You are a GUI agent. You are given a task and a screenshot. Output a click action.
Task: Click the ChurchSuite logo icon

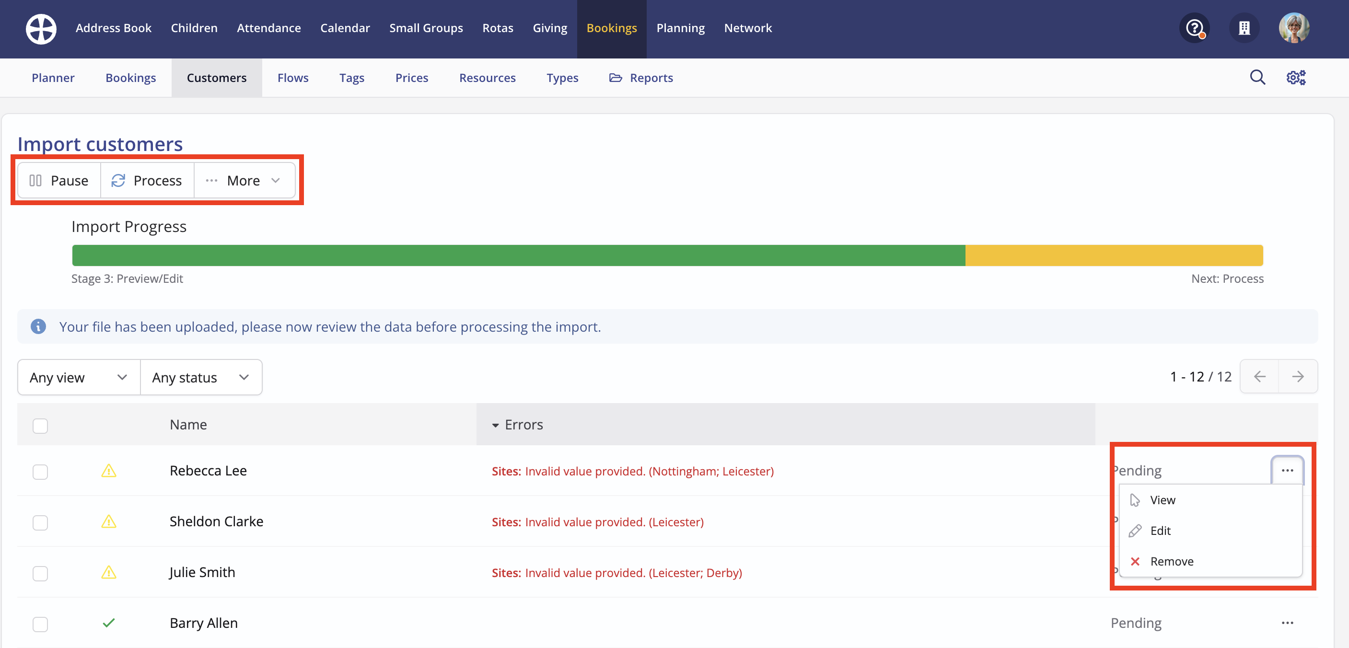pos(41,28)
